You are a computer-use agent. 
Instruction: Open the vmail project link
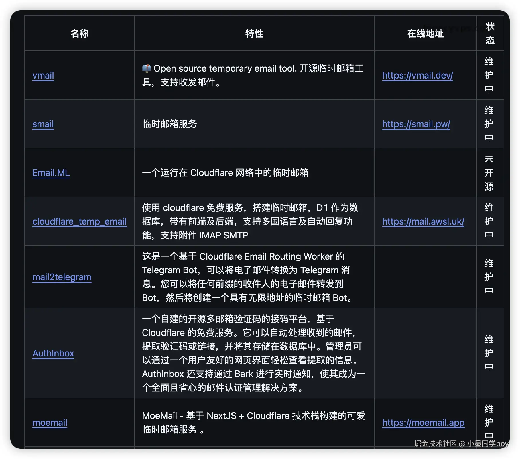click(x=43, y=75)
